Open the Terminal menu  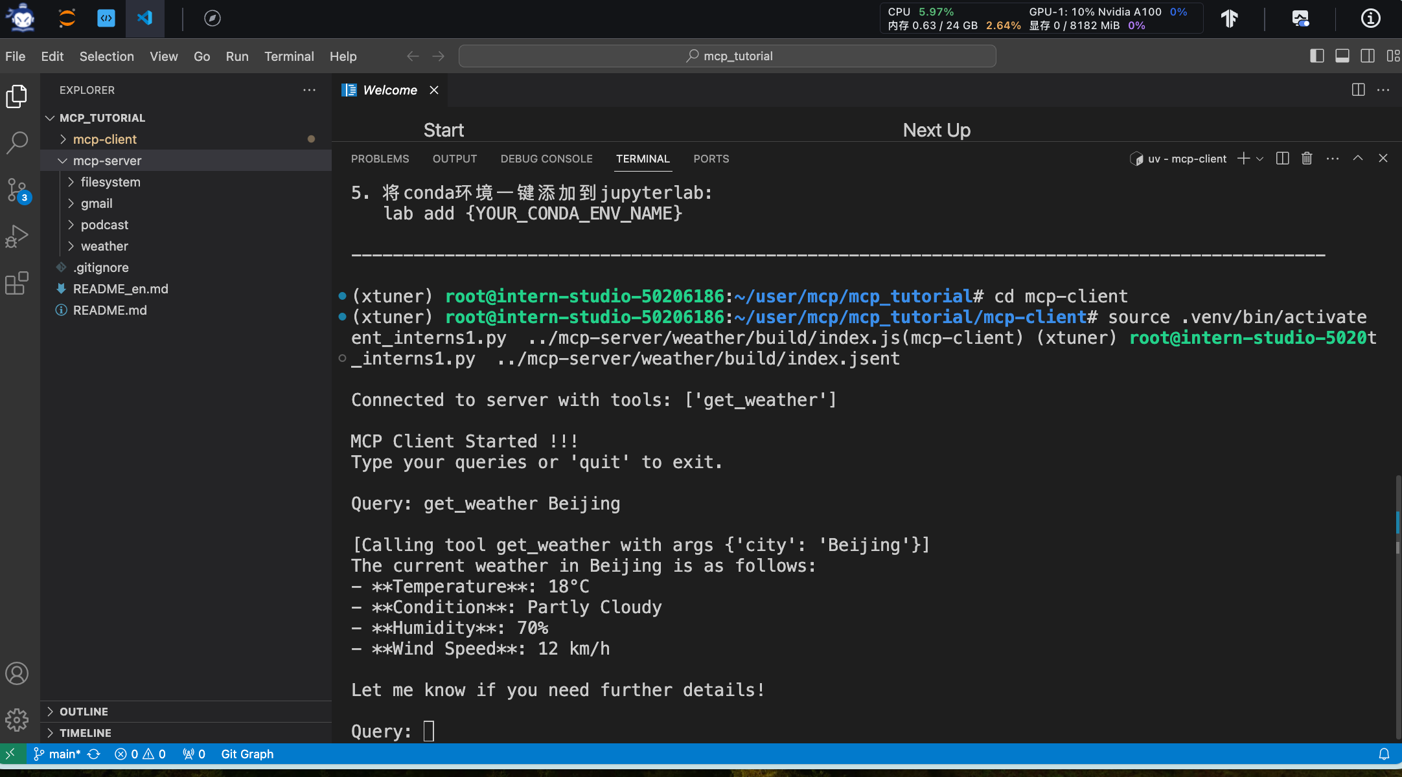pos(289,56)
